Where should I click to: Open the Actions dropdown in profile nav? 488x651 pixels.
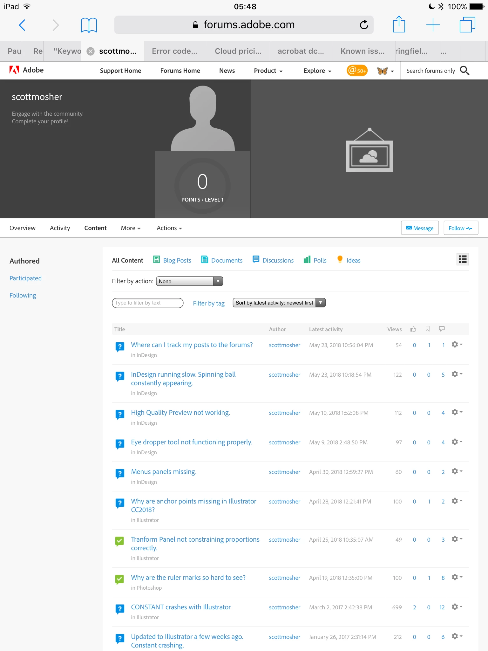click(169, 228)
